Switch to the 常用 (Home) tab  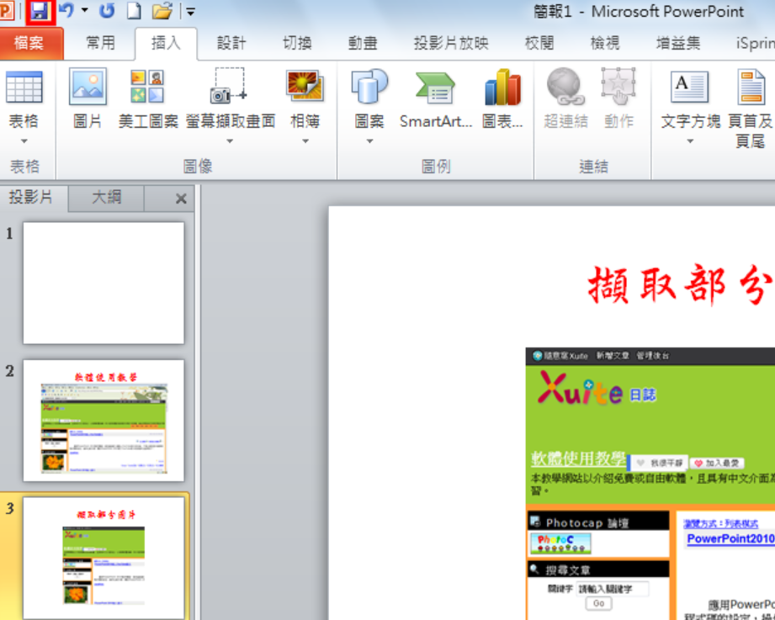pyautogui.click(x=100, y=44)
